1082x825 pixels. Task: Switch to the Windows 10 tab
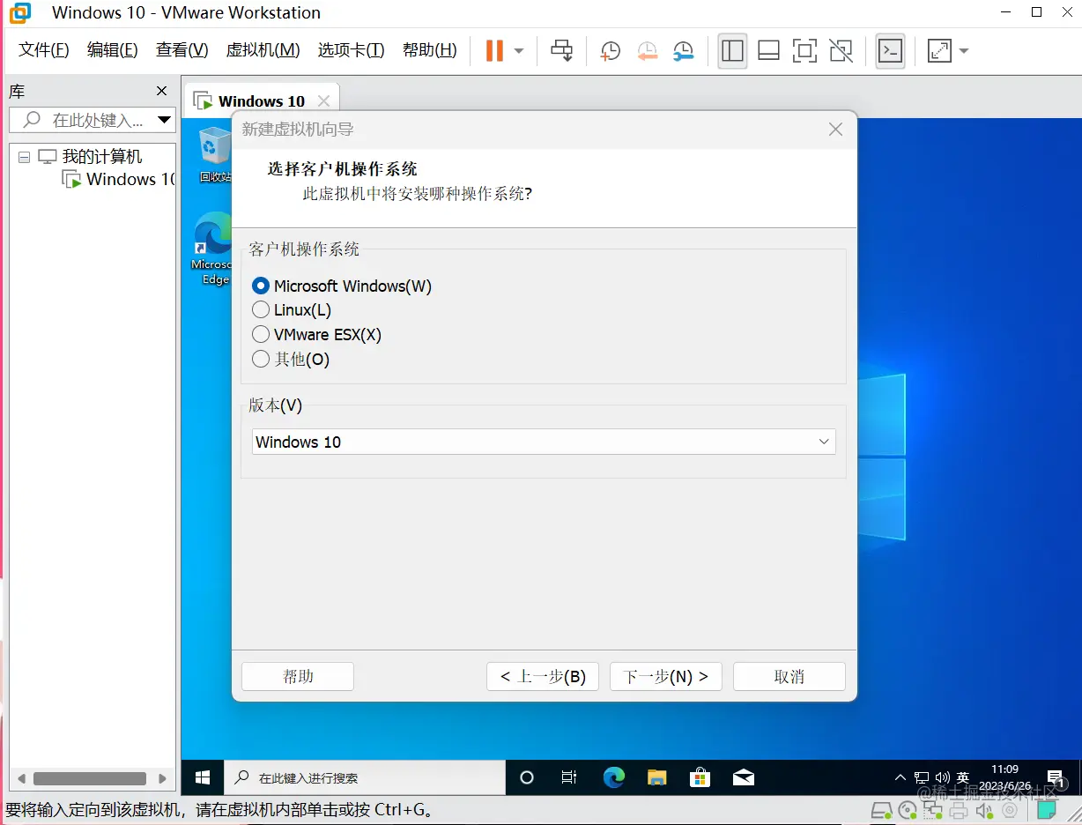pyautogui.click(x=261, y=100)
